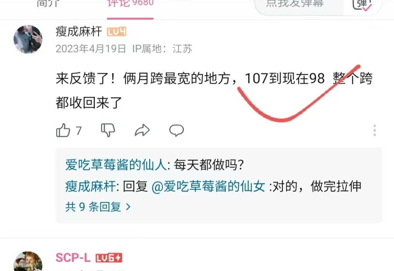The image size is (394, 271).
Task: Open 瘦成麻杆 name in reply thread
Action: [90, 187]
